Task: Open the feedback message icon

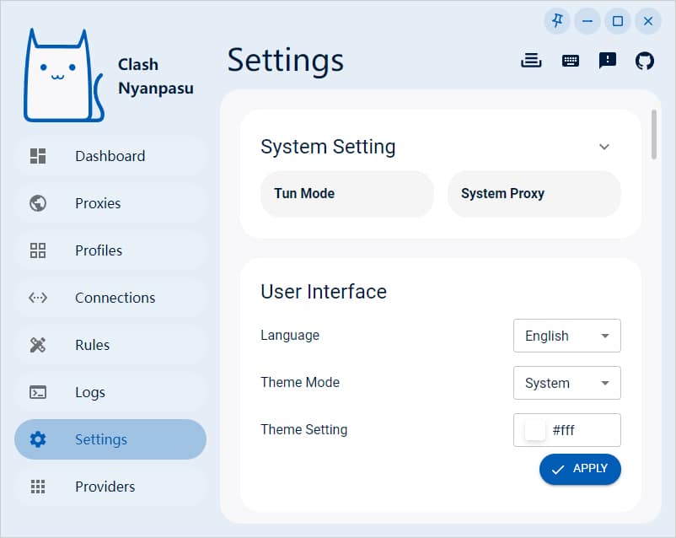Action: [x=607, y=61]
